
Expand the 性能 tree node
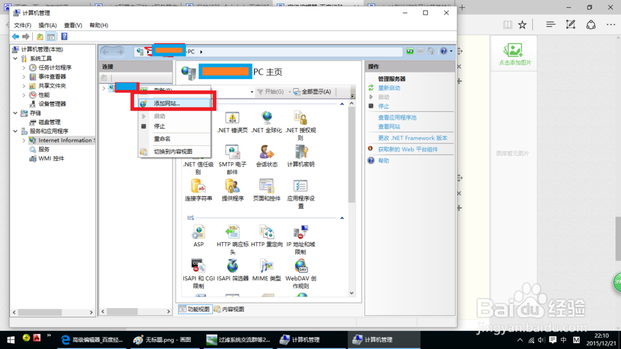(24, 95)
